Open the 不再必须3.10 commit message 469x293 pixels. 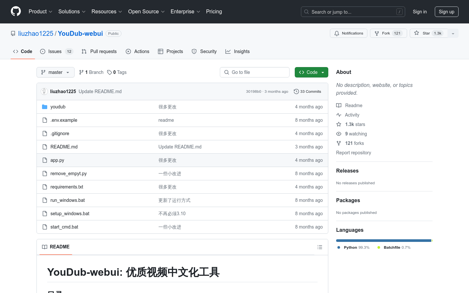coord(172,214)
